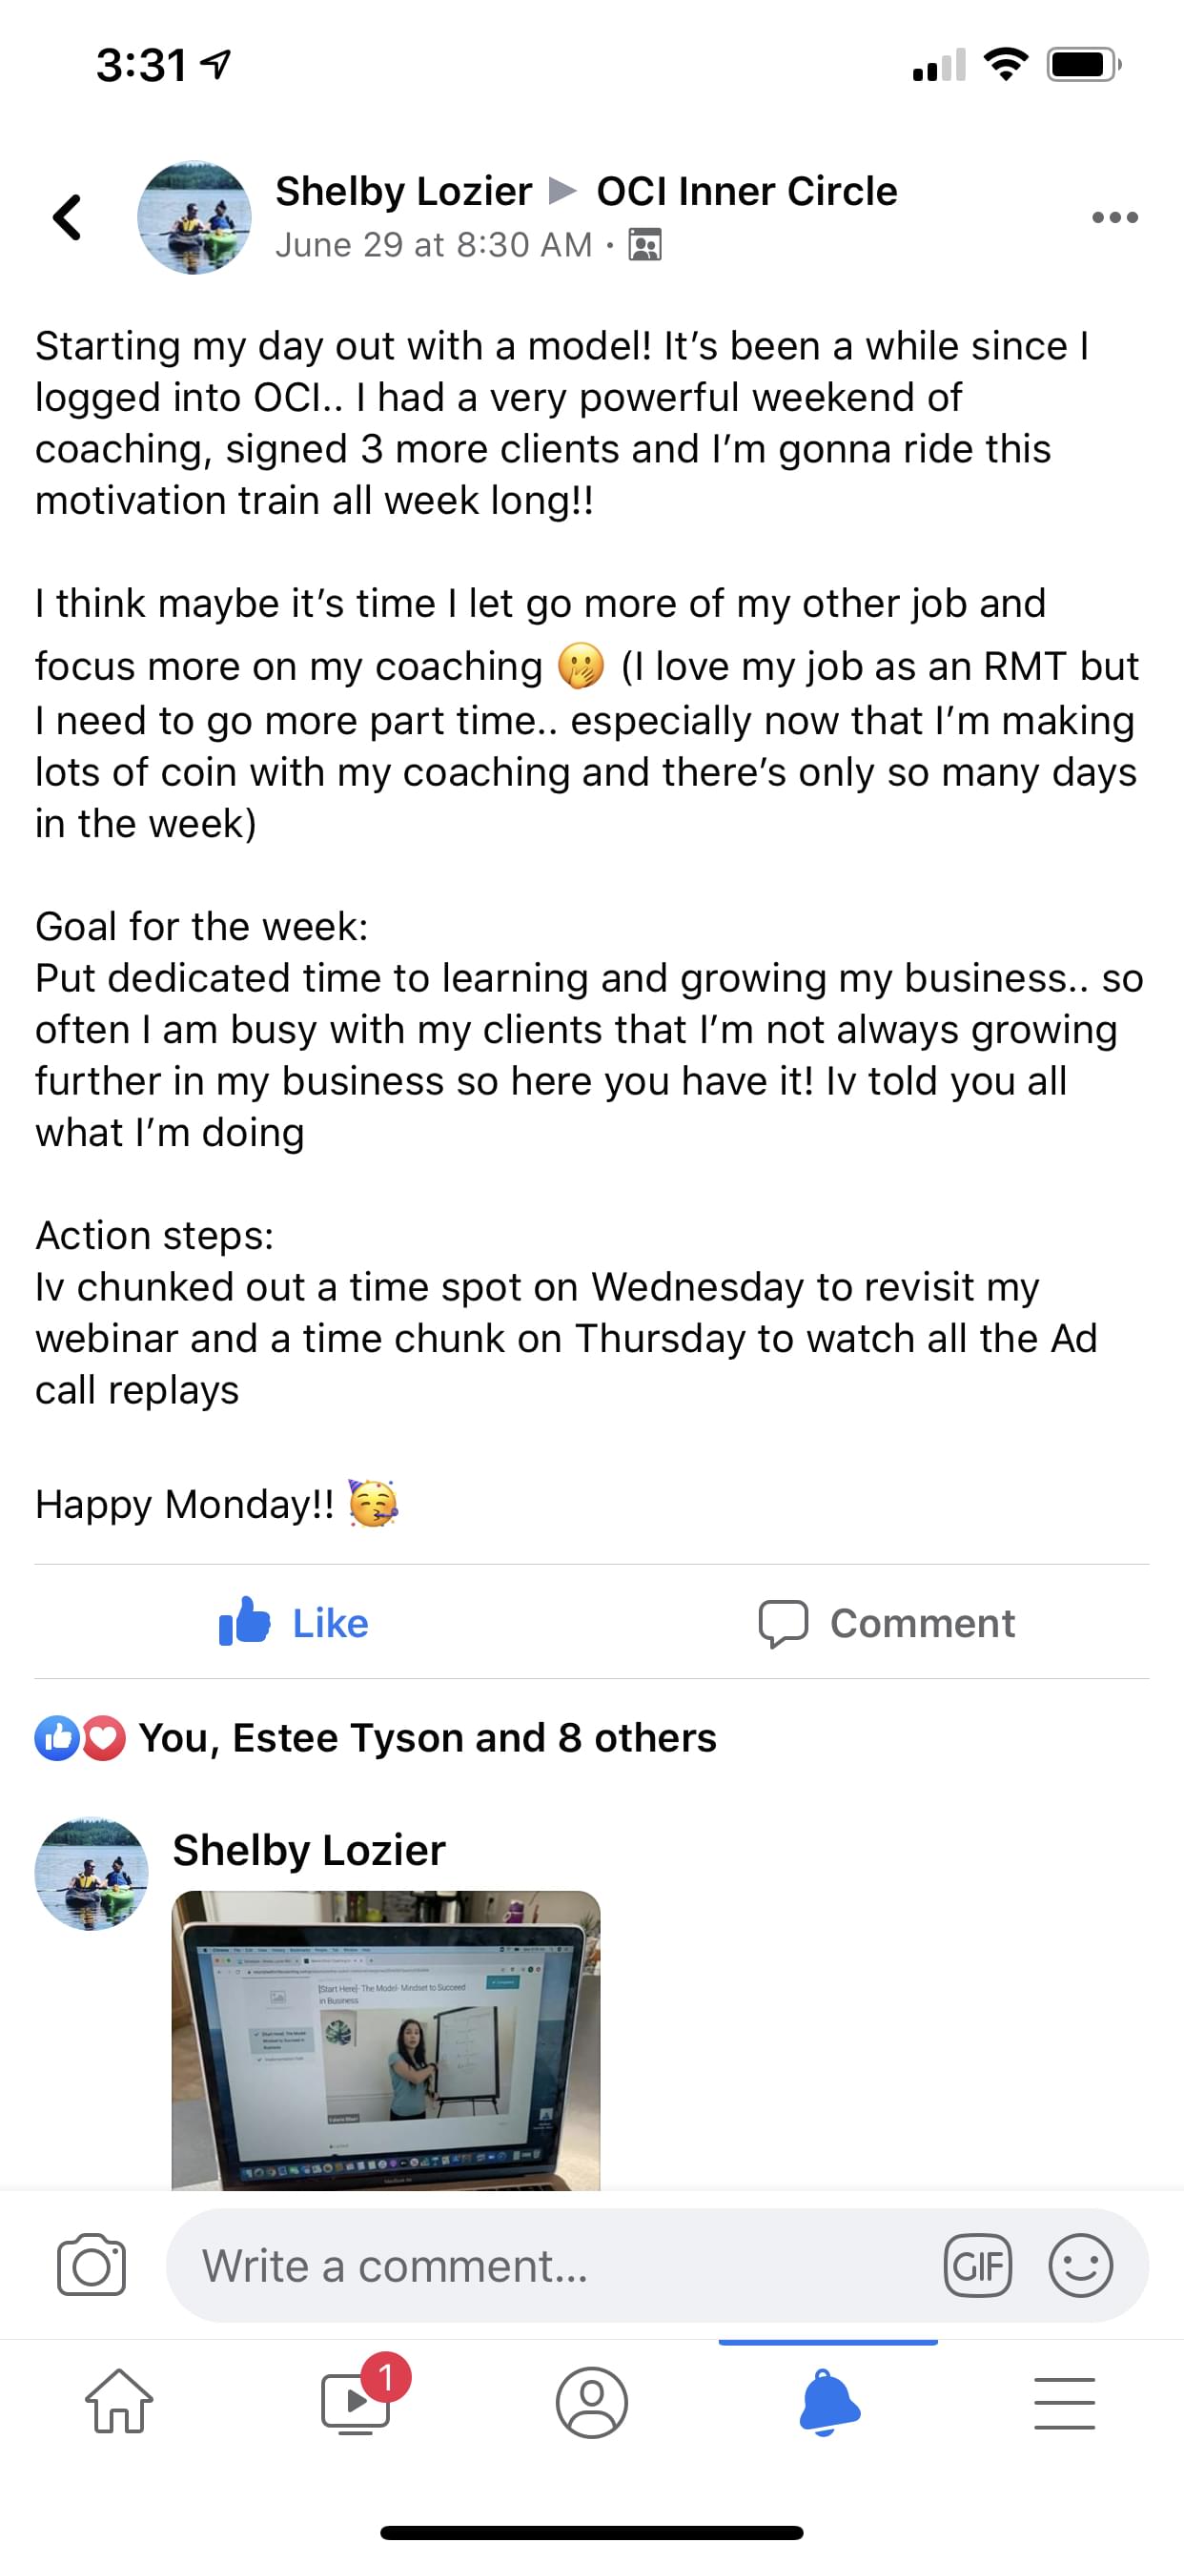
Task: View reactions from Estee Tyson and others
Action: point(427,1738)
